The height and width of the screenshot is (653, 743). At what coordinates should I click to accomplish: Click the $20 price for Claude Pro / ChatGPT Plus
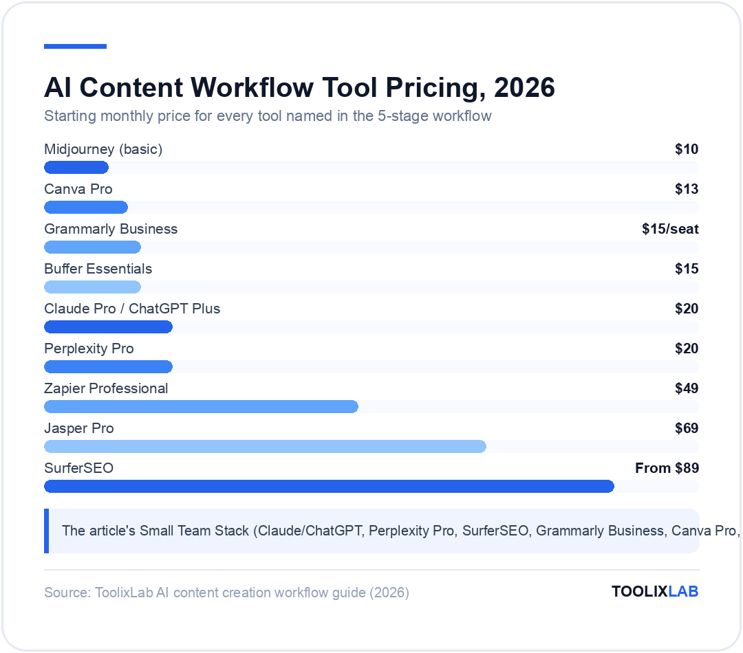(x=687, y=308)
